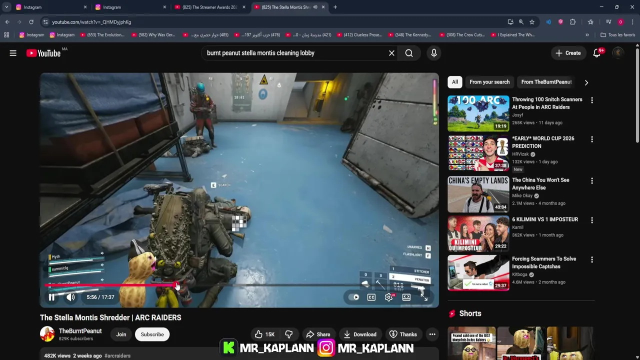Open menu for Throwing 100 Snitch Scanners
This screenshot has height=360, width=640.
pyautogui.click(x=592, y=100)
